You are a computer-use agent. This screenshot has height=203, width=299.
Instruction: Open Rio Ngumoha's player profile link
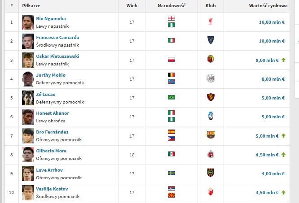[x=51, y=19]
